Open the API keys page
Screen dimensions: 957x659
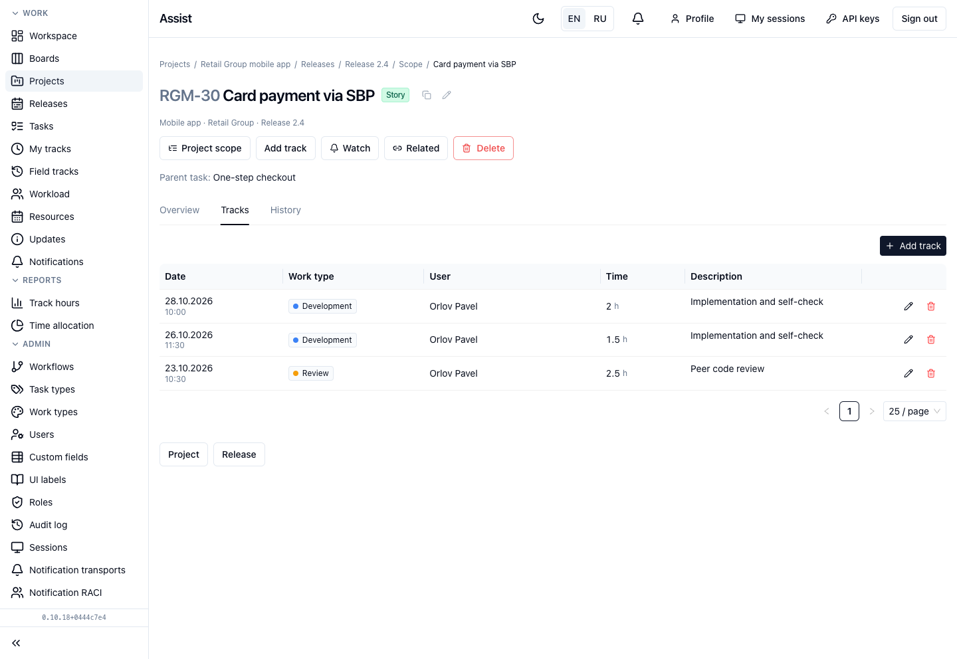click(853, 19)
